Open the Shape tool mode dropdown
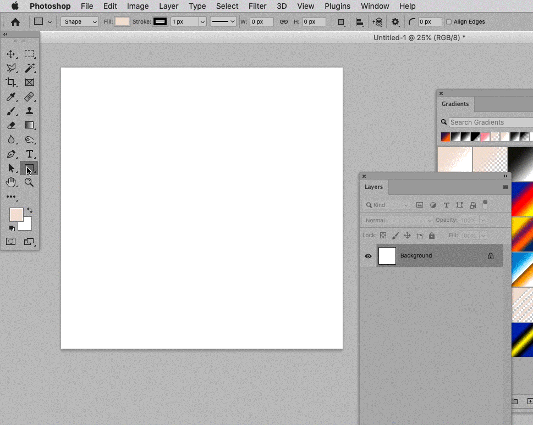533x425 pixels. click(79, 21)
